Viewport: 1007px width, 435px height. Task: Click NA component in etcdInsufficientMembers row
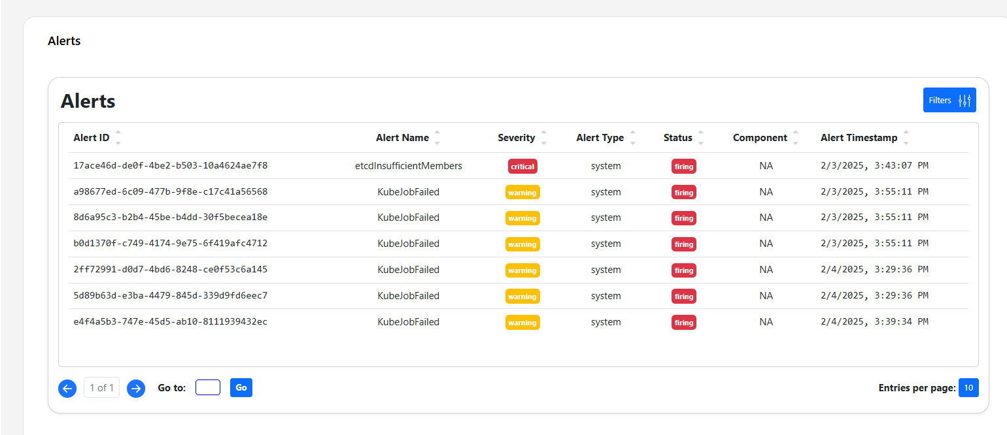click(766, 166)
